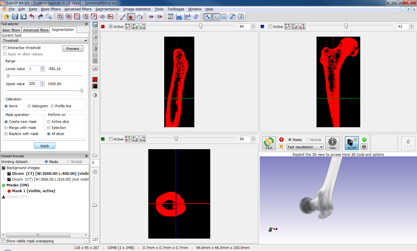417x251 pixels.
Task: Select Mask 1 in dataset browser
Action: click(34, 191)
